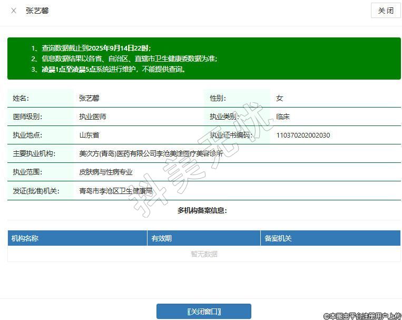Click the 张艺馨 title in header bar
This screenshot has height=320, width=402.
tap(37, 11)
